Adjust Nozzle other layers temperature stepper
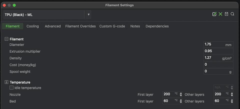 232,94
